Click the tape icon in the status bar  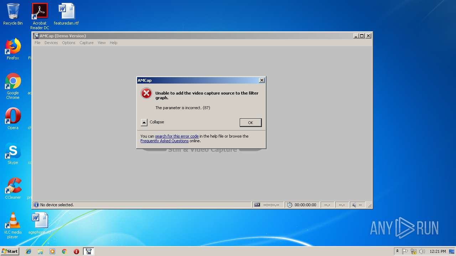pyautogui.click(x=257, y=205)
